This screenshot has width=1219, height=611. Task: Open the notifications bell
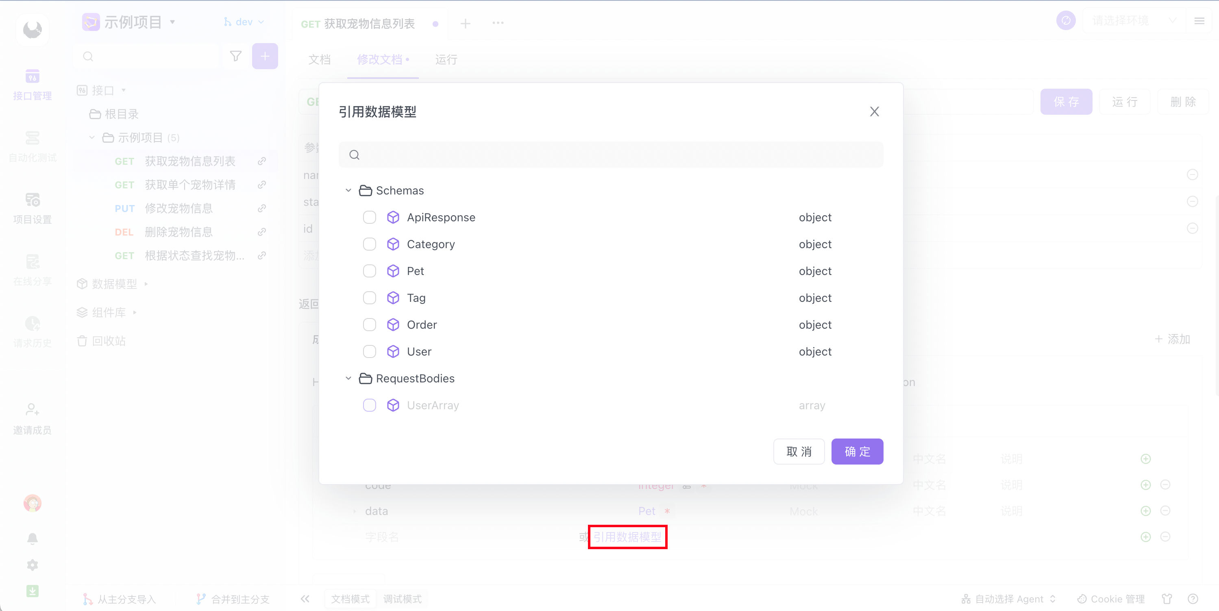(32, 539)
